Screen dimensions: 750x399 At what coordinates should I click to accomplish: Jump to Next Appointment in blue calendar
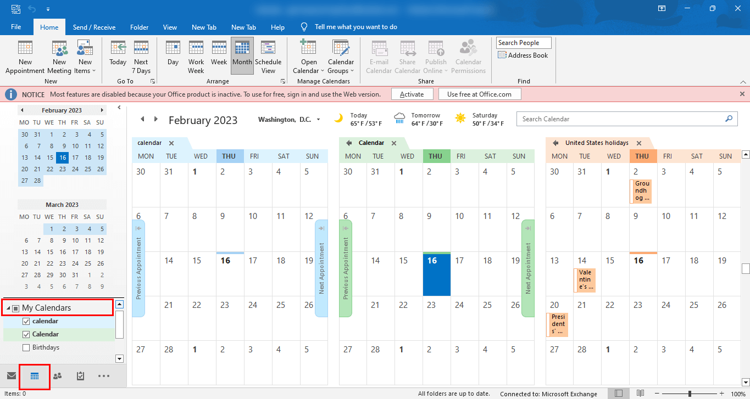[x=321, y=268]
